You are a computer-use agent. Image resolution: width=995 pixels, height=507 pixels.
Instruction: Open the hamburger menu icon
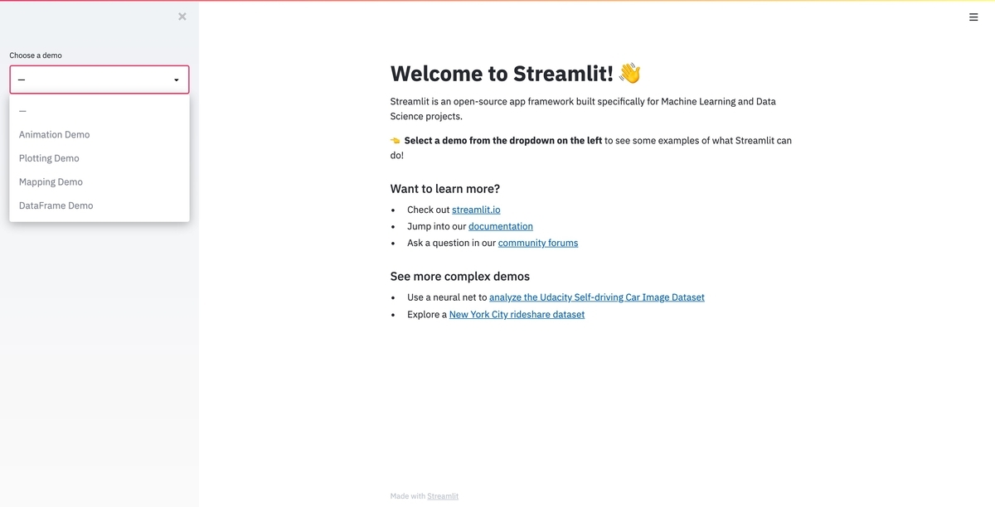pyautogui.click(x=973, y=17)
